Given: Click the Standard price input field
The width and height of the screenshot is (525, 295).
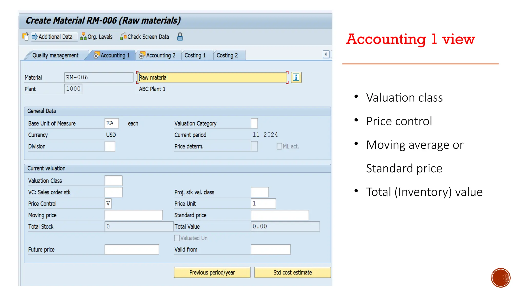Looking at the screenshot, I should click(280, 215).
